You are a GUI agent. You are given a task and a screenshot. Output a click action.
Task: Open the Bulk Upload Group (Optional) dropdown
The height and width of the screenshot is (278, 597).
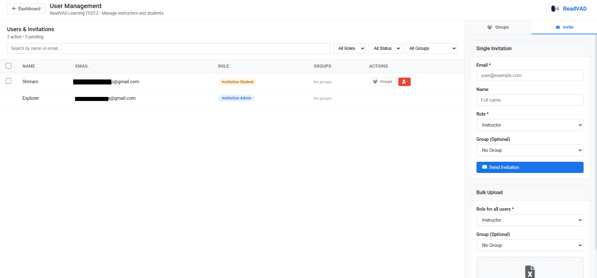530,245
